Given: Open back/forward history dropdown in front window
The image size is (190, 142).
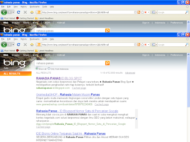Looking at the screenshot, I should click(x=13, y=45).
